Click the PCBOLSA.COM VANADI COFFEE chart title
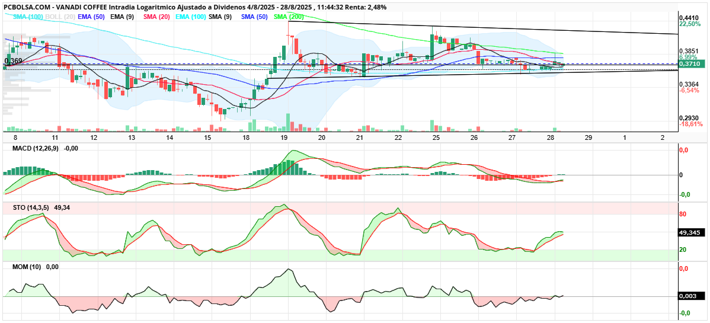The height and width of the screenshot is (323, 710). 195,7
